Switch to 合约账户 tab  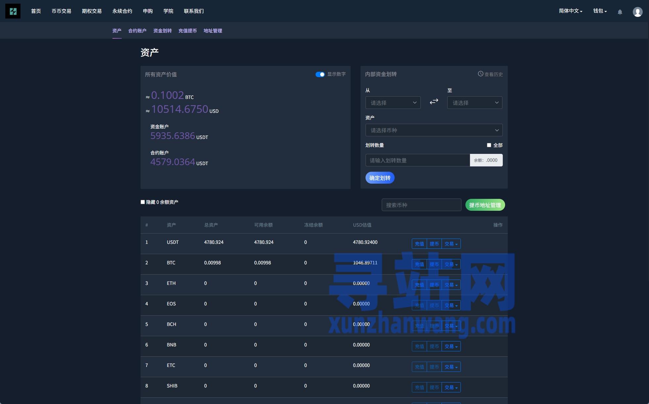[x=137, y=31]
